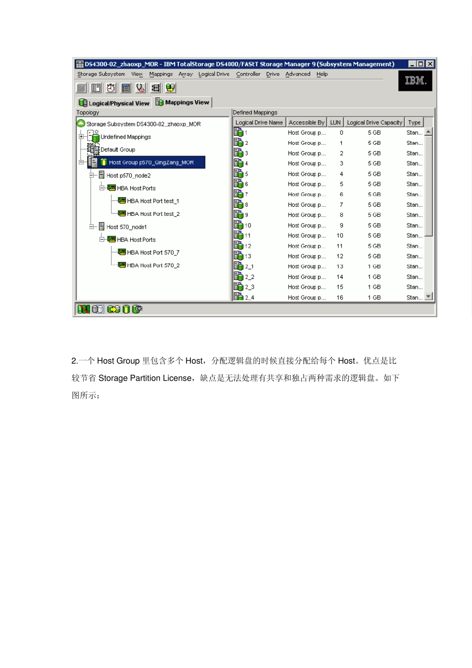Select Storage Subsystem DS4300-02_zhaoxp_MOR root

144,124
